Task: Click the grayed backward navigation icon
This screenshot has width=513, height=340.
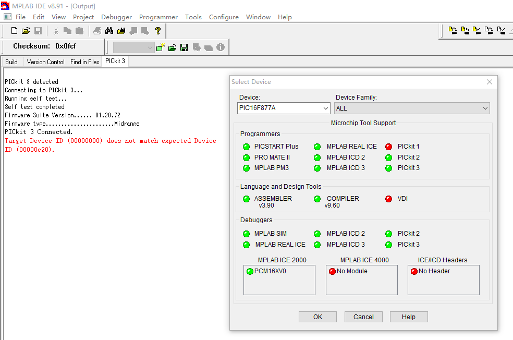Action: pyautogui.click(x=133, y=31)
